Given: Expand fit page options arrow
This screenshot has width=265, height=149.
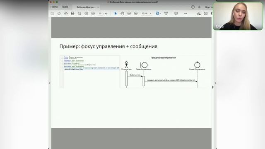Looking at the screenshot, I should click(160, 13).
